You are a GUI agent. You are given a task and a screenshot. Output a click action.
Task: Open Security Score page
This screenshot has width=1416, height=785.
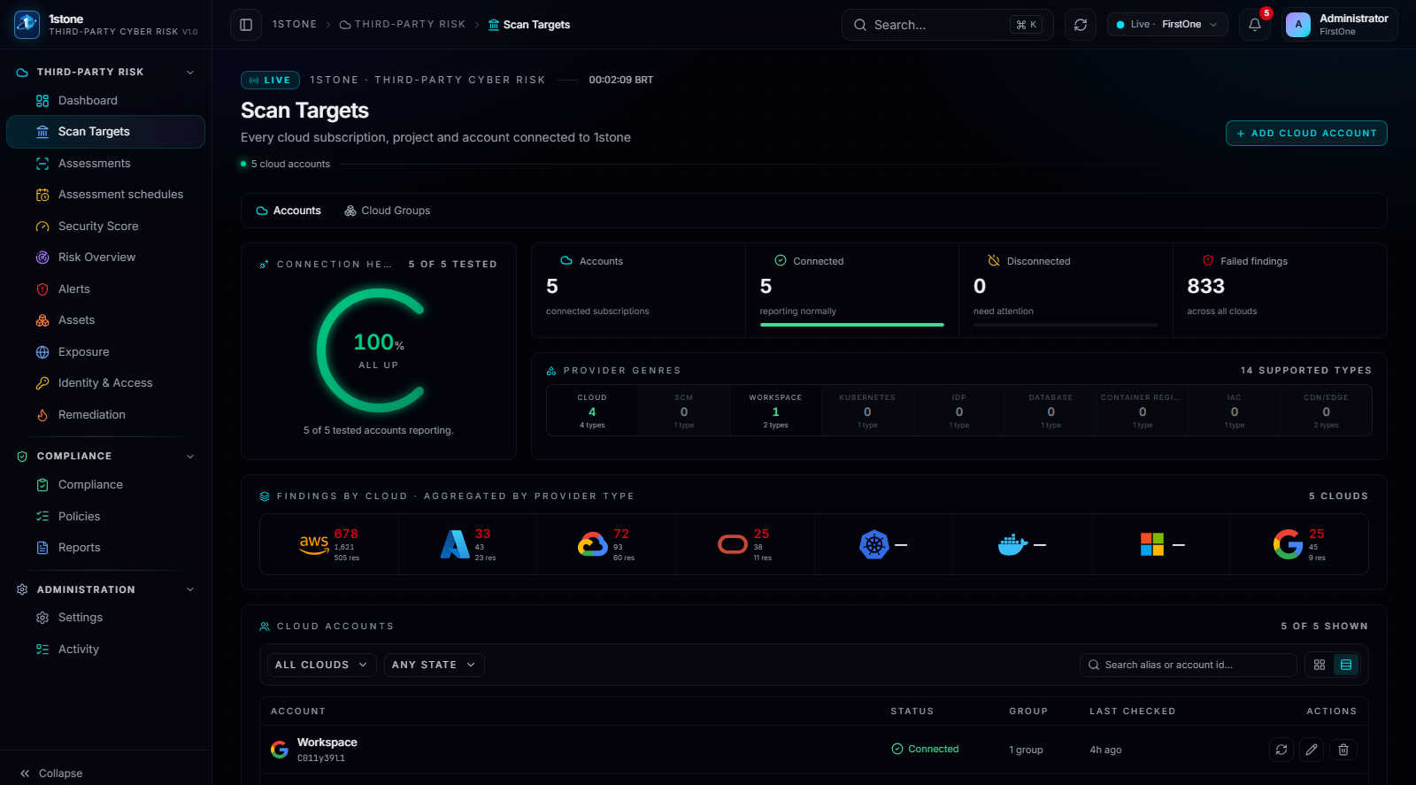105,227
